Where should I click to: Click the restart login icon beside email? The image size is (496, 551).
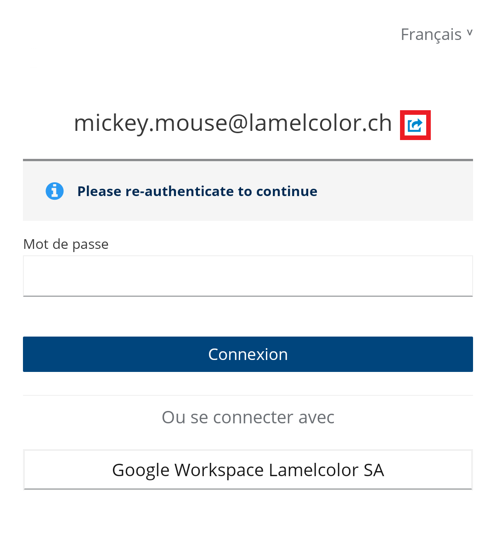[415, 125]
